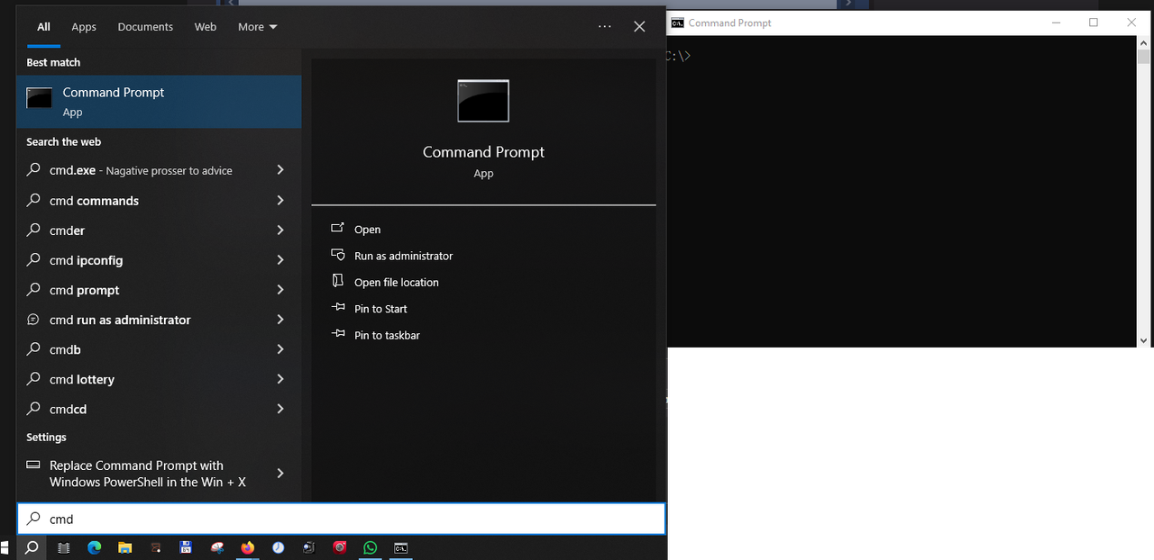Viewport: 1154px width, 560px height.
Task: Switch to the Web filter tab
Action: pos(206,27)
